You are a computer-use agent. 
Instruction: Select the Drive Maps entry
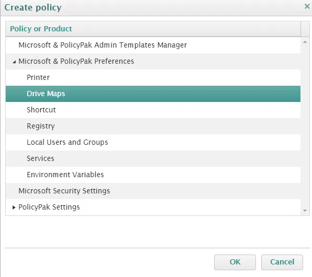153,94
